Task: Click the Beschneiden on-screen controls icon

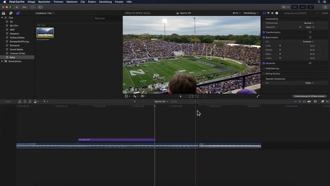Action: 310,37
